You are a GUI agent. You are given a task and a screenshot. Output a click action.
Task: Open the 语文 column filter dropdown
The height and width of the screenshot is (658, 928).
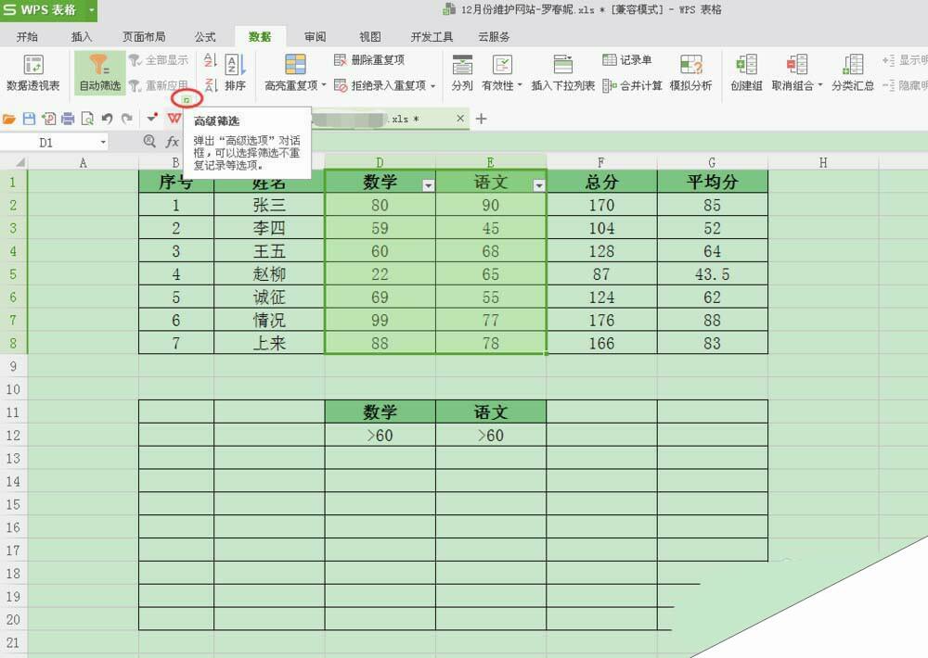(x=538, y=185)
